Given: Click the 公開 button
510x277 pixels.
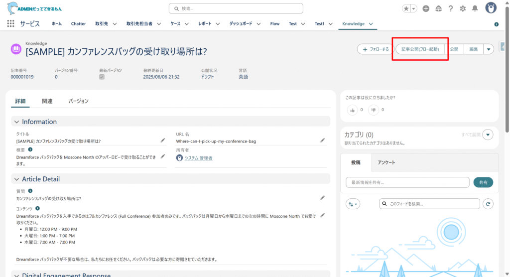Looking at the screenshot, I should 454,49.
